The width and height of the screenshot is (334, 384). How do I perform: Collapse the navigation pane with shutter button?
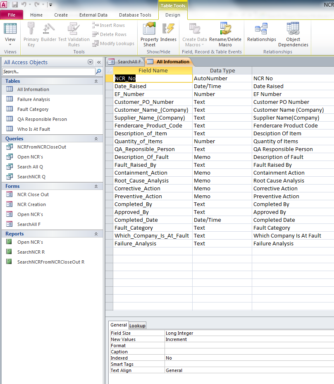tap(99, 62)
